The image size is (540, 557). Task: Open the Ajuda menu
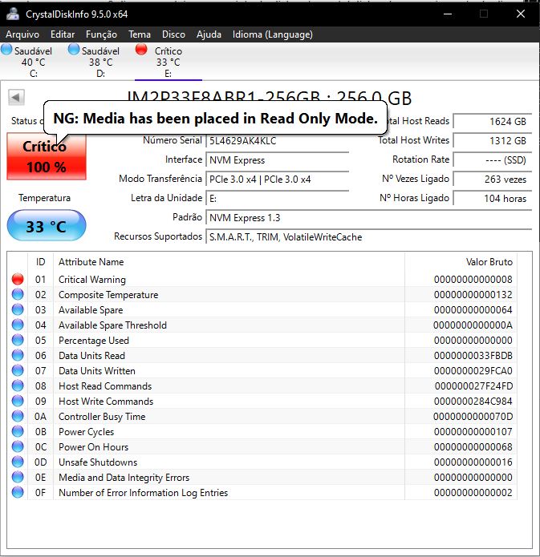(x=209, y=34)
